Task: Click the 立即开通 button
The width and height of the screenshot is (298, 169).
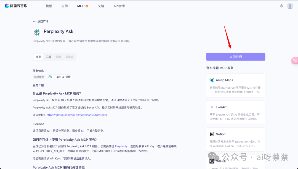Action: coord(235,57)
